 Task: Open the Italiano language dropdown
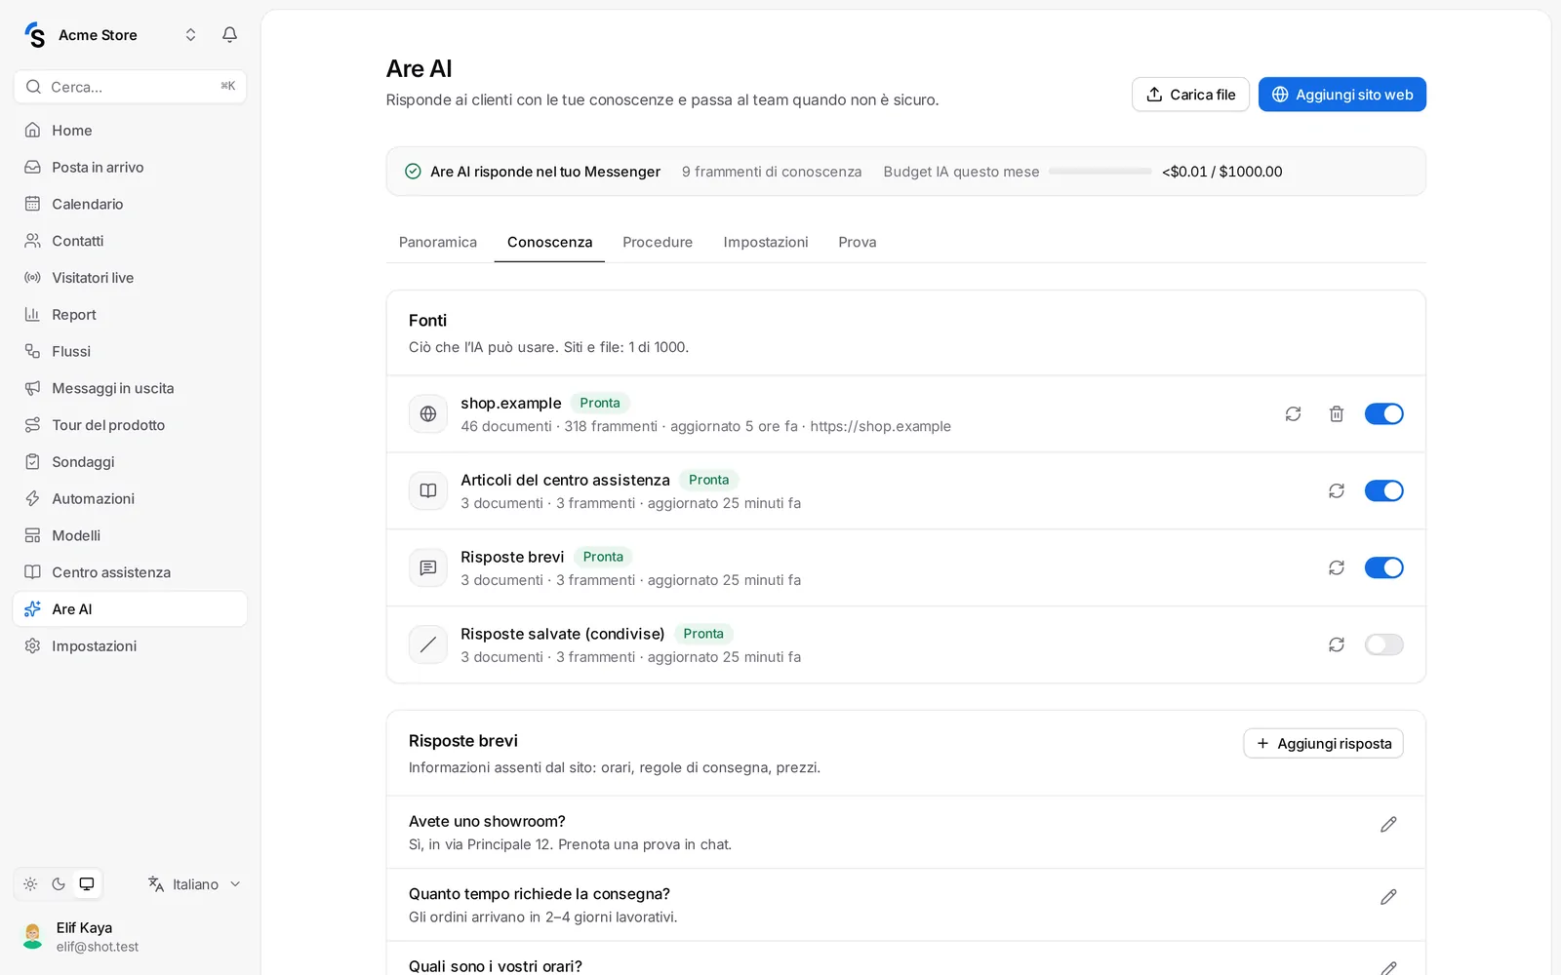point(194,884)
